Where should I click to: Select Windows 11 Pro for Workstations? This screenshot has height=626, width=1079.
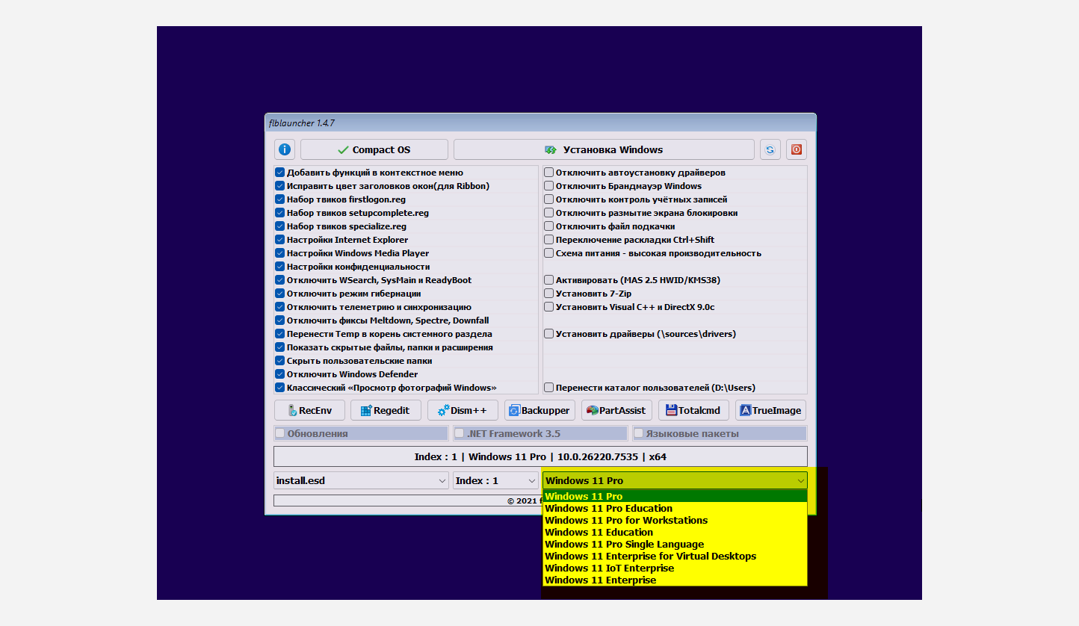pyautogui.click(x=675, y=521)
